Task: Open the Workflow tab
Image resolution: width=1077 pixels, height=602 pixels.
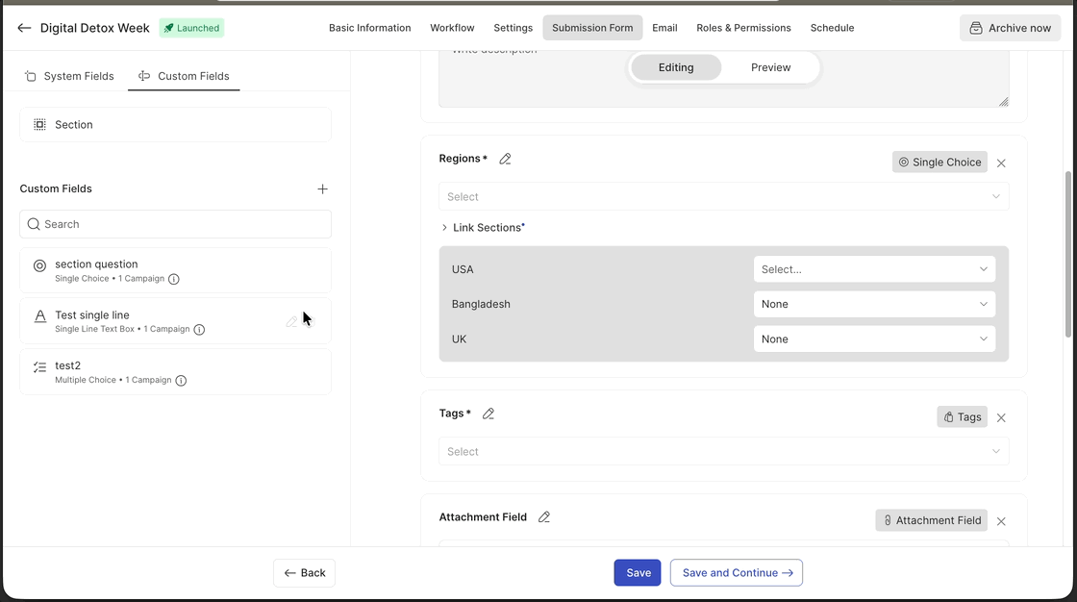Action: pyautogui.click(x=452, y=28)
